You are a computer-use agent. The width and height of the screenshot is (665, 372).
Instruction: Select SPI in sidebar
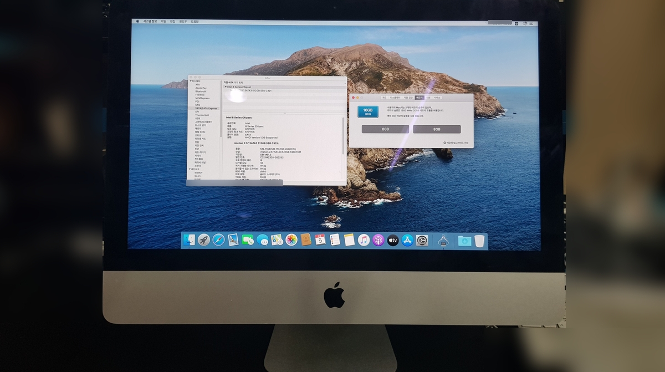[197, 111]
